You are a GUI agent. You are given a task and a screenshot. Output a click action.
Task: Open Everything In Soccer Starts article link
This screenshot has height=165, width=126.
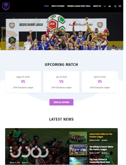pos(101,148)
